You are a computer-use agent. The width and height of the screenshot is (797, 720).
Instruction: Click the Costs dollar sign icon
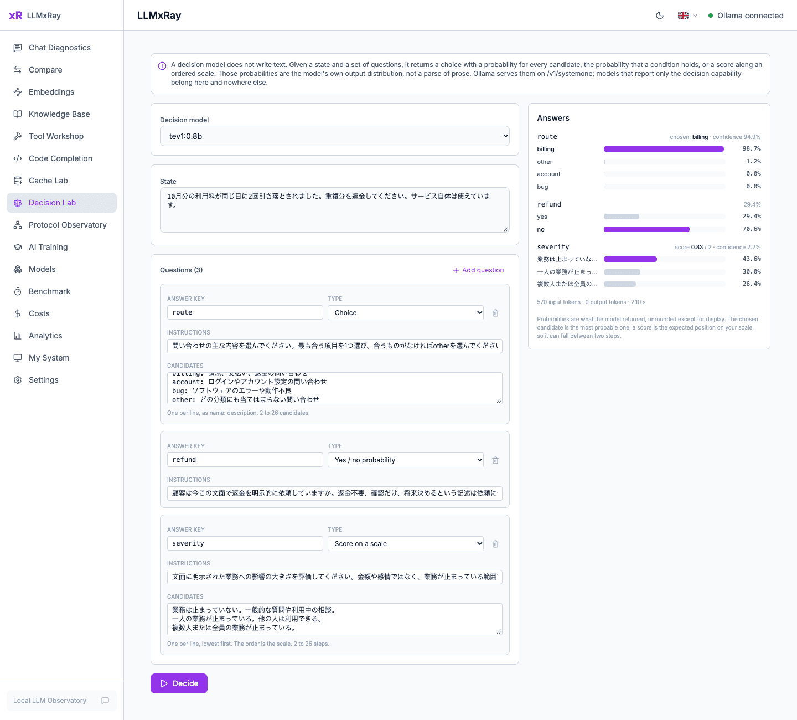tap(18, 313)
